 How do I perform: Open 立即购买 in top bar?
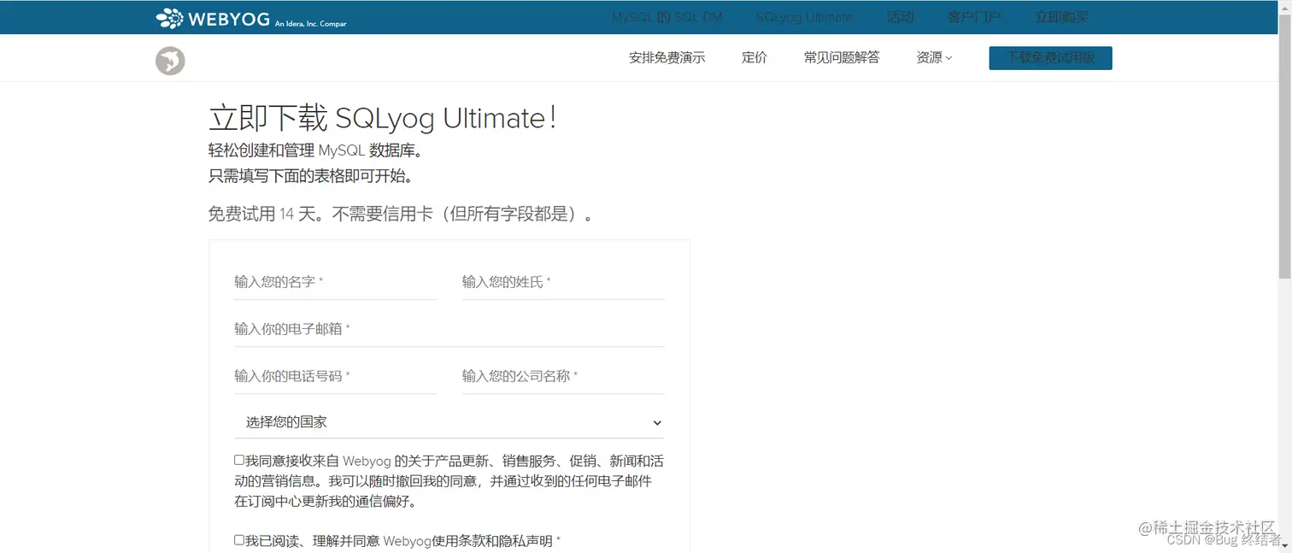pyautogui.click(x=1062, y=17)
